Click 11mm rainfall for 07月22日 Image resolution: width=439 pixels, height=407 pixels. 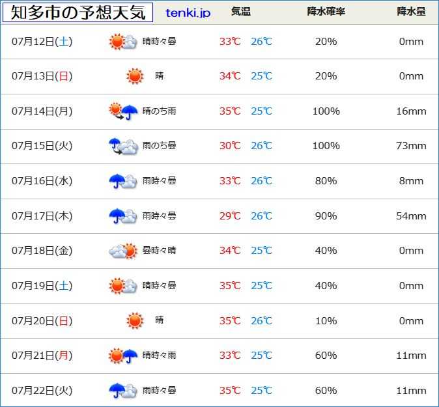click(411, 391)
